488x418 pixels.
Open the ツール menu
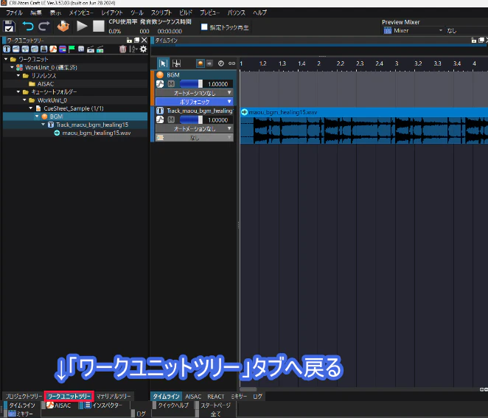137,13
